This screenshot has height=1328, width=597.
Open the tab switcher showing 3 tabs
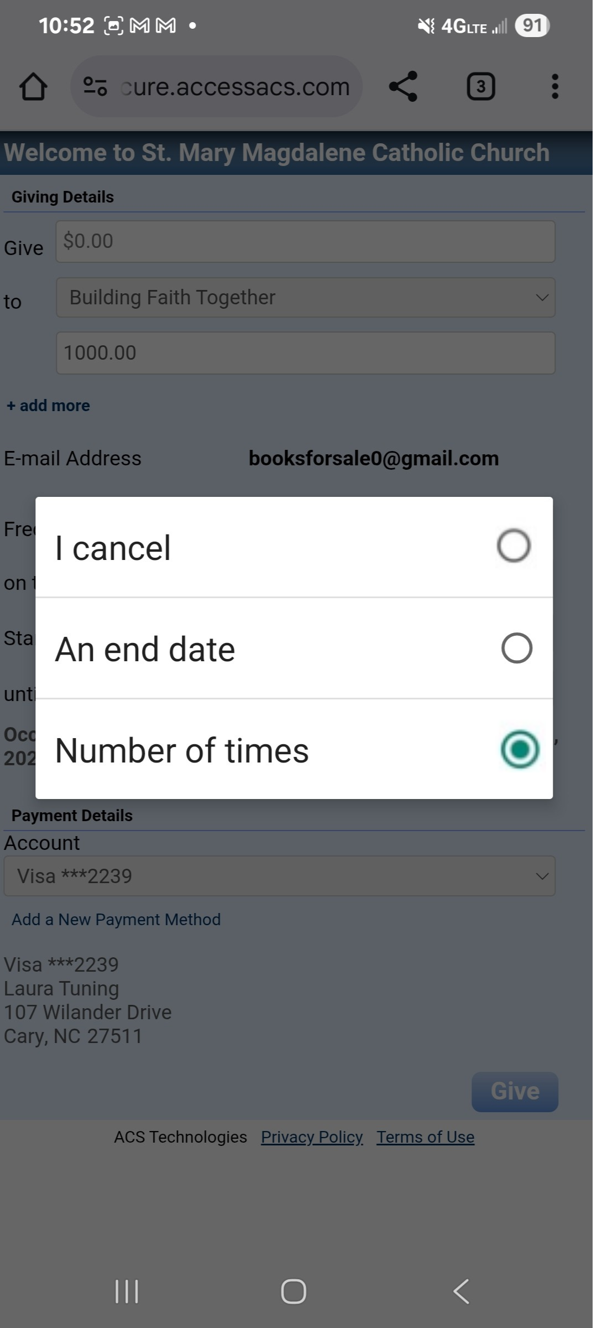[480, 87]
